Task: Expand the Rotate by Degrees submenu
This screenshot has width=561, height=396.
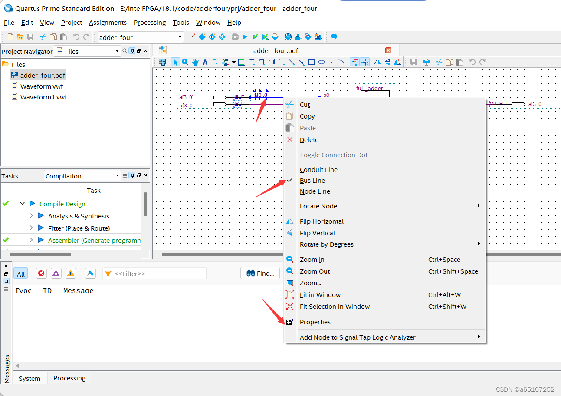Action: pyautogui.click(x=385, y=244)
